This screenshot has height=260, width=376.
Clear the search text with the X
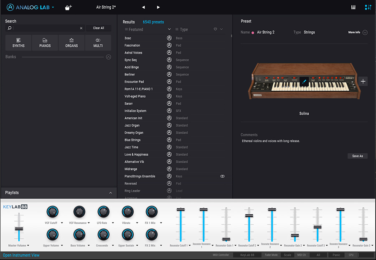81,28
